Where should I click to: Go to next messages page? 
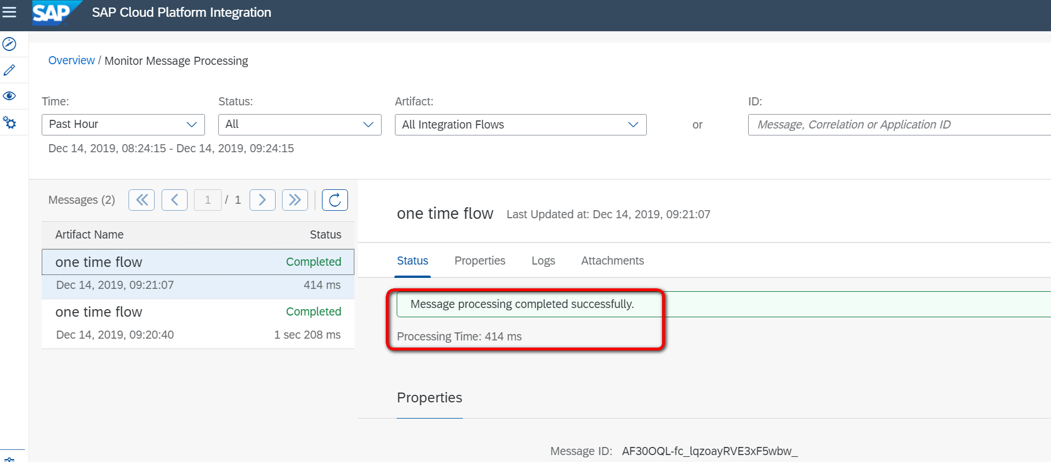(x=262, y=200)
